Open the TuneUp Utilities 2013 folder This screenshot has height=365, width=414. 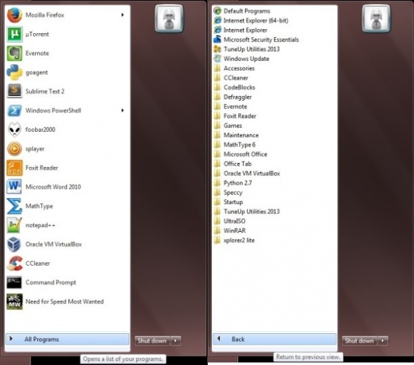[275, 211]
